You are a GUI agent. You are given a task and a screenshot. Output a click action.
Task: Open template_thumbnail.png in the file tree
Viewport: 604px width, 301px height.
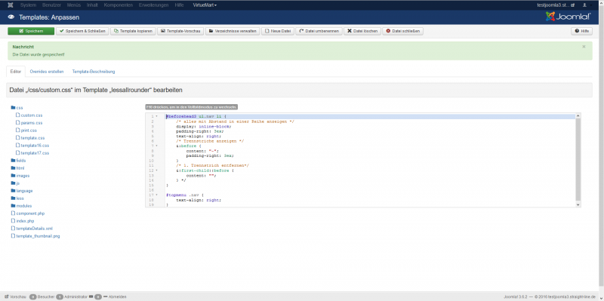(35, 236)
